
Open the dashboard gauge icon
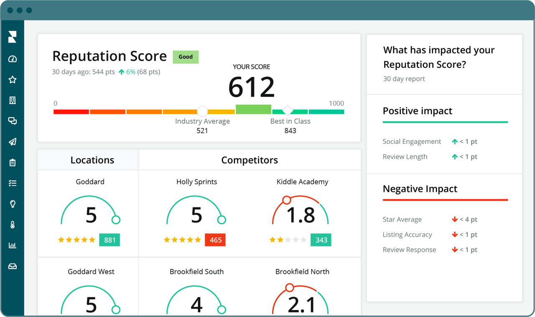coord(12,59)
